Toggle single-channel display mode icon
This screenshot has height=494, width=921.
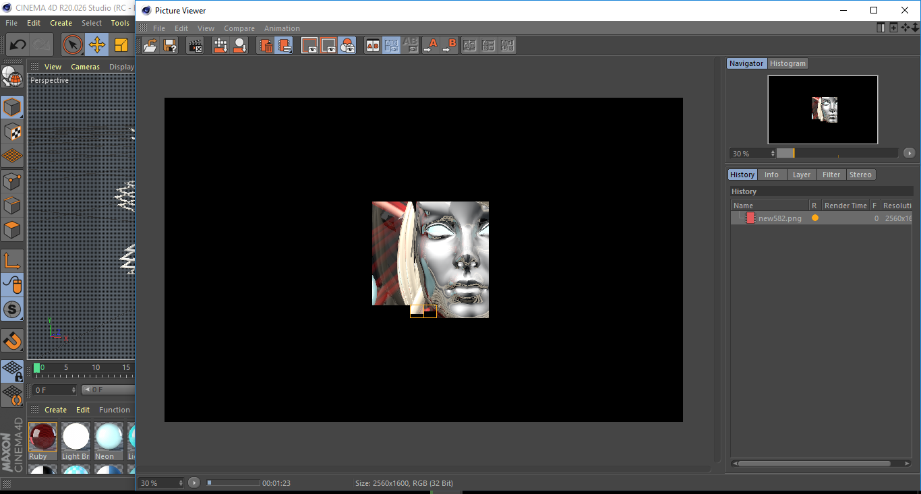click(328, 46)
